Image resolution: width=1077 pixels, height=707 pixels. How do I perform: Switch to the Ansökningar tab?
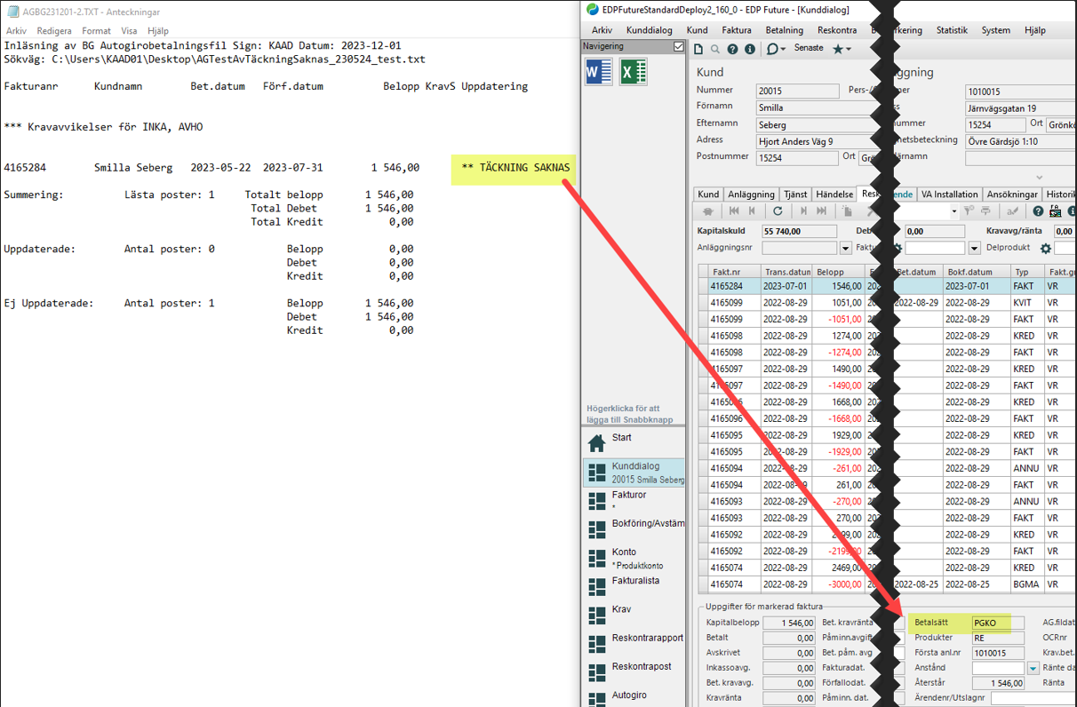[1012, 195]
